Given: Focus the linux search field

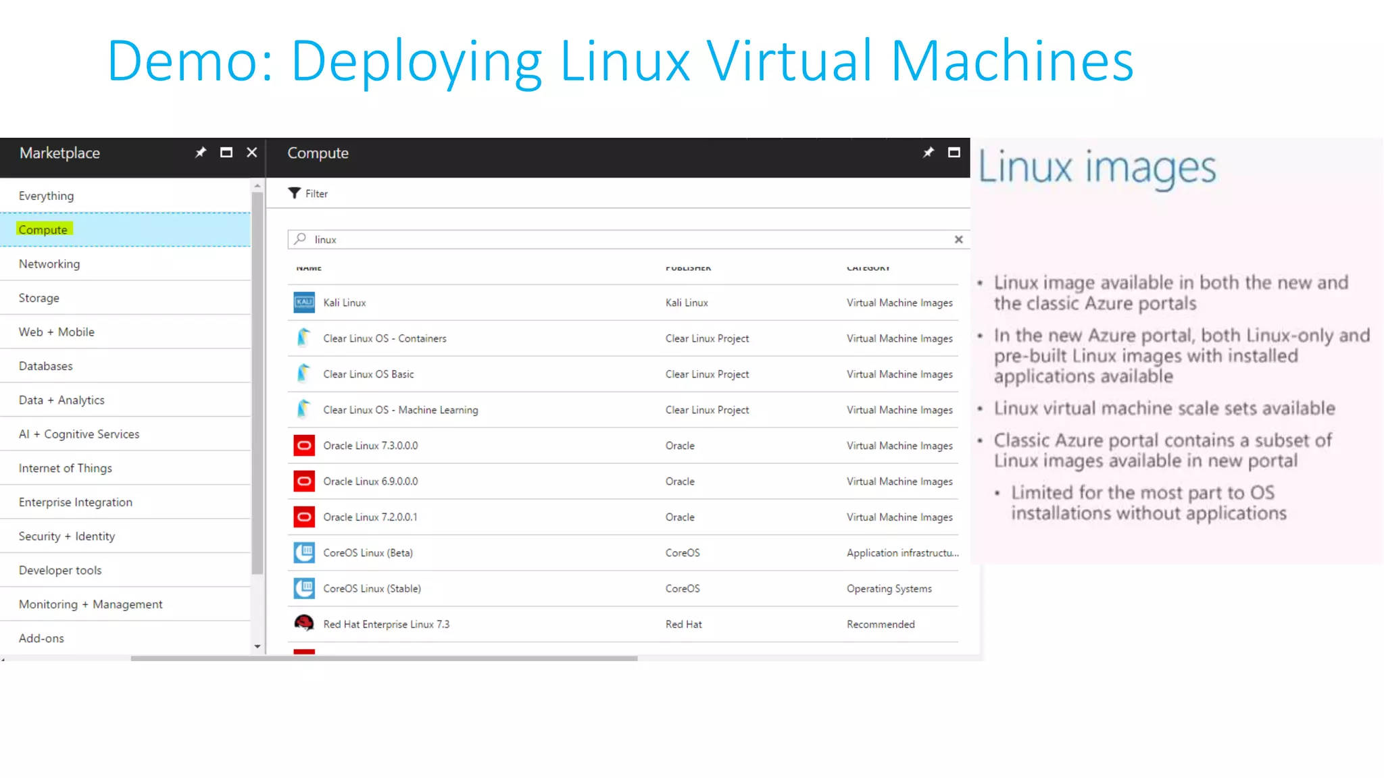Looking at the screenshot, I should (x=628, y=240).
